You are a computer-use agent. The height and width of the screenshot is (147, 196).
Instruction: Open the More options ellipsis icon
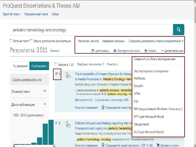coord(163,51)
